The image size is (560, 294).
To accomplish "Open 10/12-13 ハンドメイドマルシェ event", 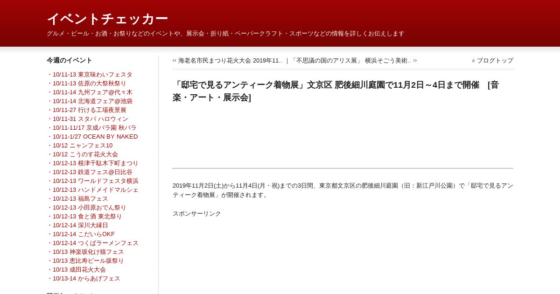I will click(x=96, y=190).
